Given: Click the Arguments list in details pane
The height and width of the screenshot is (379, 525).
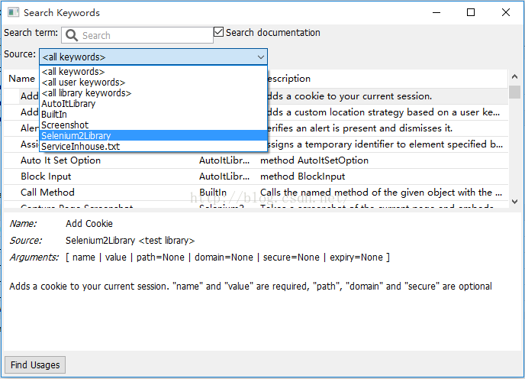Looking at the screenshot, I should [227, 258].
